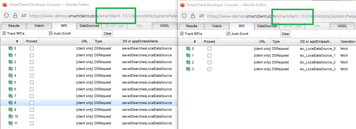Click savedSearchesLocalDataSource in row 4 of left window

tap(147, 75)
